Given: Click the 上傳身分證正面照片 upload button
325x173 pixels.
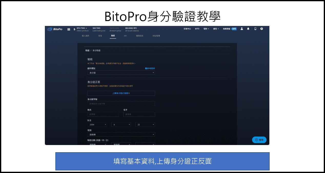Looking at the screenshot, I should 121,93.
